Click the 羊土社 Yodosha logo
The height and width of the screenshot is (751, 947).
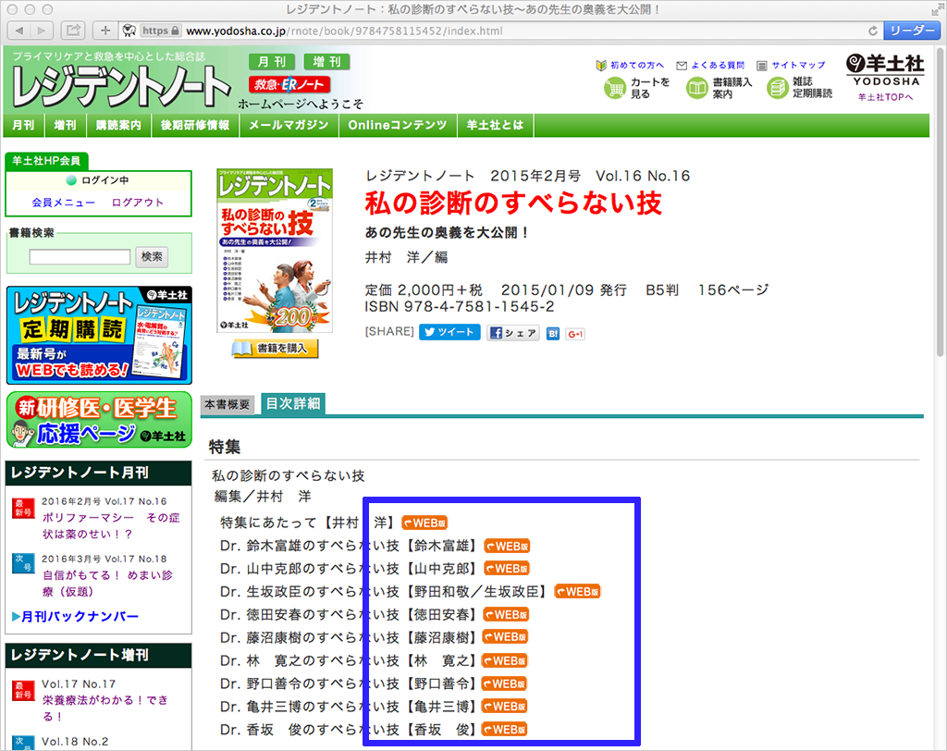[885, 70]
